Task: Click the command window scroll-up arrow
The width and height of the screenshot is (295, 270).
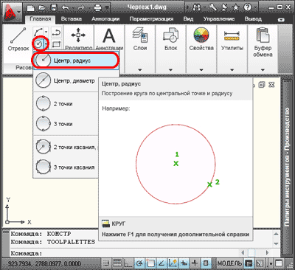Action: pyautogui.click(x=276, y=234)
